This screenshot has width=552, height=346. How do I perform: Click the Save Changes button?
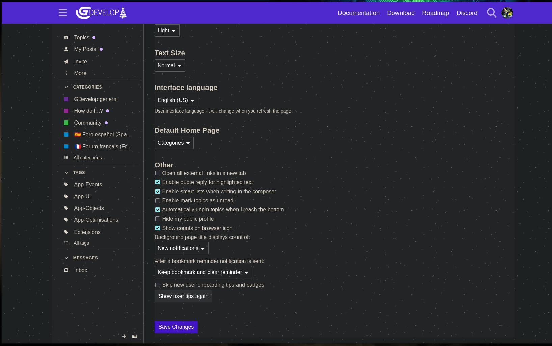click(176, 327)
